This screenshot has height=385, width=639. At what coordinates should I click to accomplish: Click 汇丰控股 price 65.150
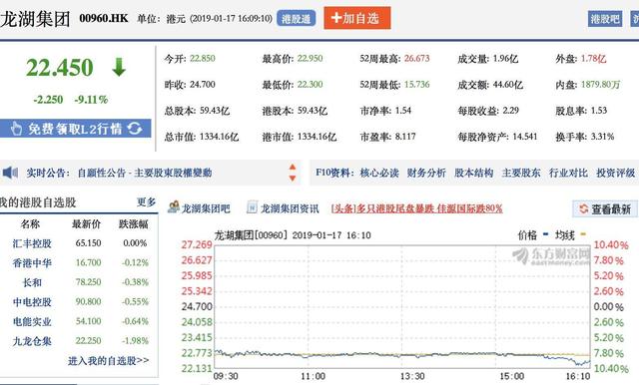89,243
